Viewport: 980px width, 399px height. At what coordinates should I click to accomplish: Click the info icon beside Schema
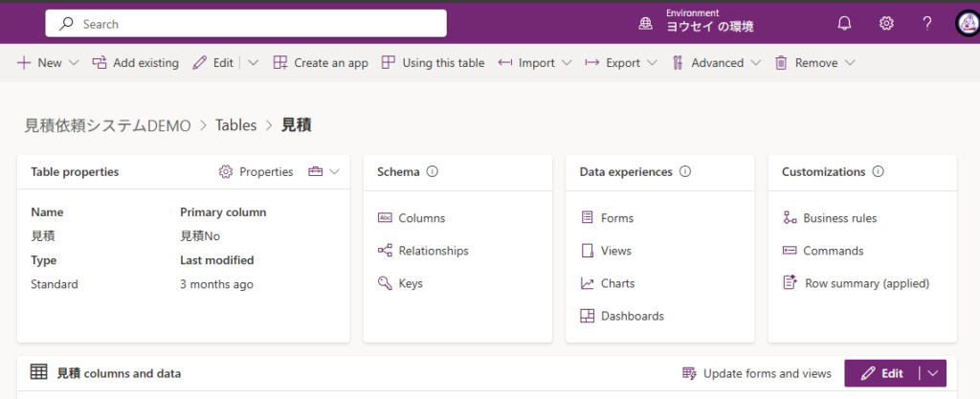432,172
